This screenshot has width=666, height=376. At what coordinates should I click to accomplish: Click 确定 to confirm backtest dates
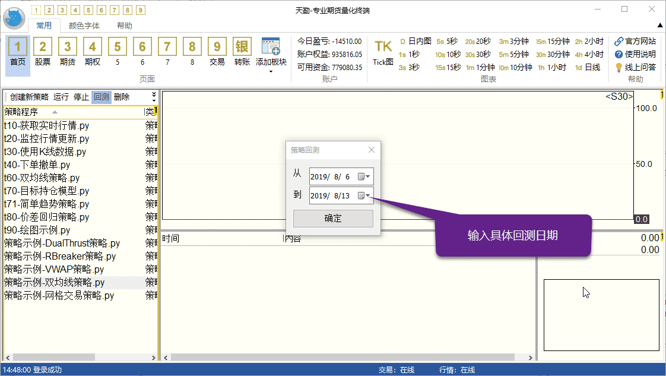[x=333, y=219]
